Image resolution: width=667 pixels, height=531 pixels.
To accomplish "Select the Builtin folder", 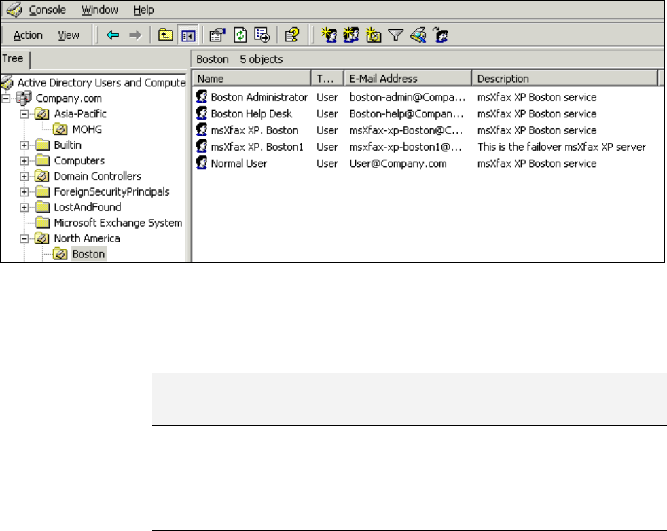I will 67,145.
